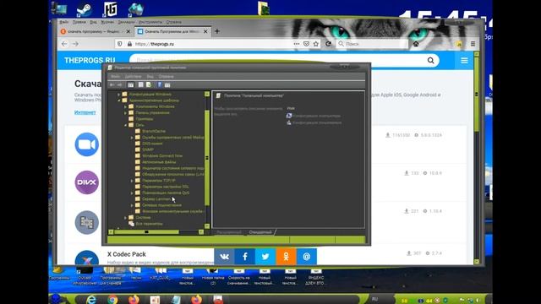Image resolution: width=541 pixels, height=304 pixels.
Task: Expand the Панель управления node
Action: [x=125, y=112]
